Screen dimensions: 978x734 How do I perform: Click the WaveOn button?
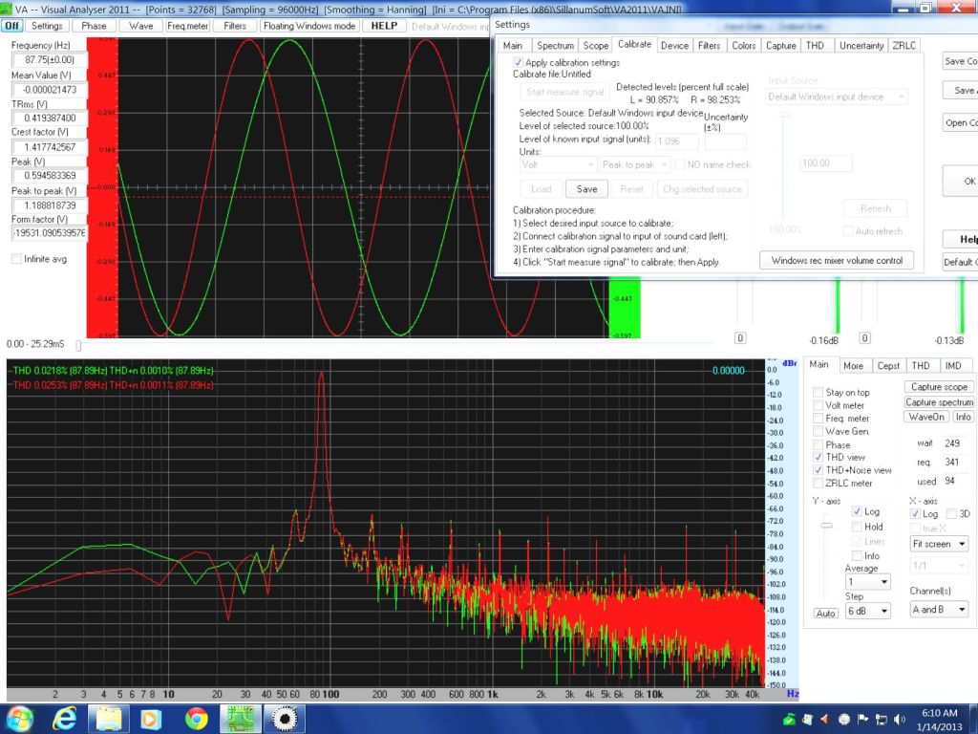tap(926, 417)
